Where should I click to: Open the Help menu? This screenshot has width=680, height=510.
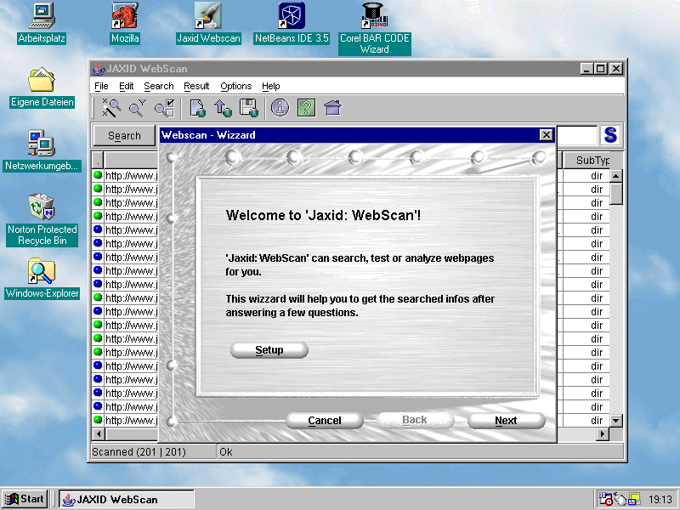pyautogui.click(x=271, y=87)
